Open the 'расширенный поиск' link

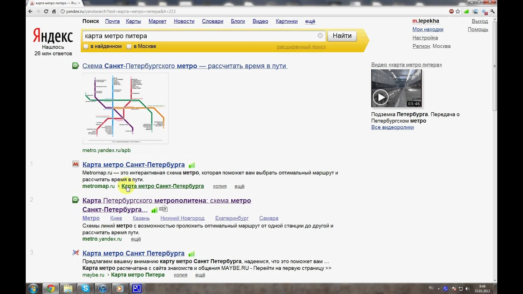301,47
